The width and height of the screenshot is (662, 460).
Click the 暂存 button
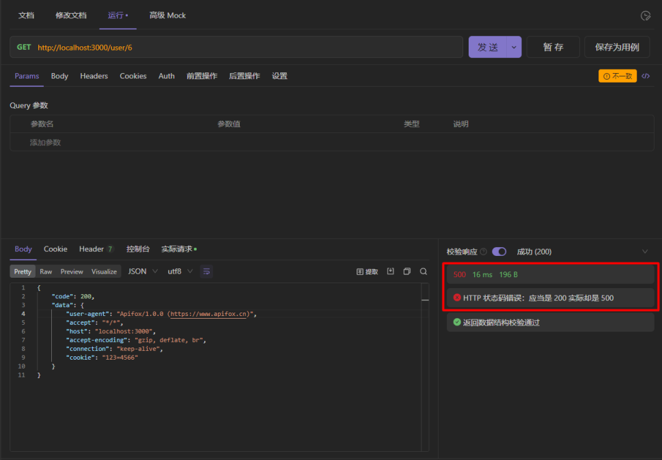553,47
